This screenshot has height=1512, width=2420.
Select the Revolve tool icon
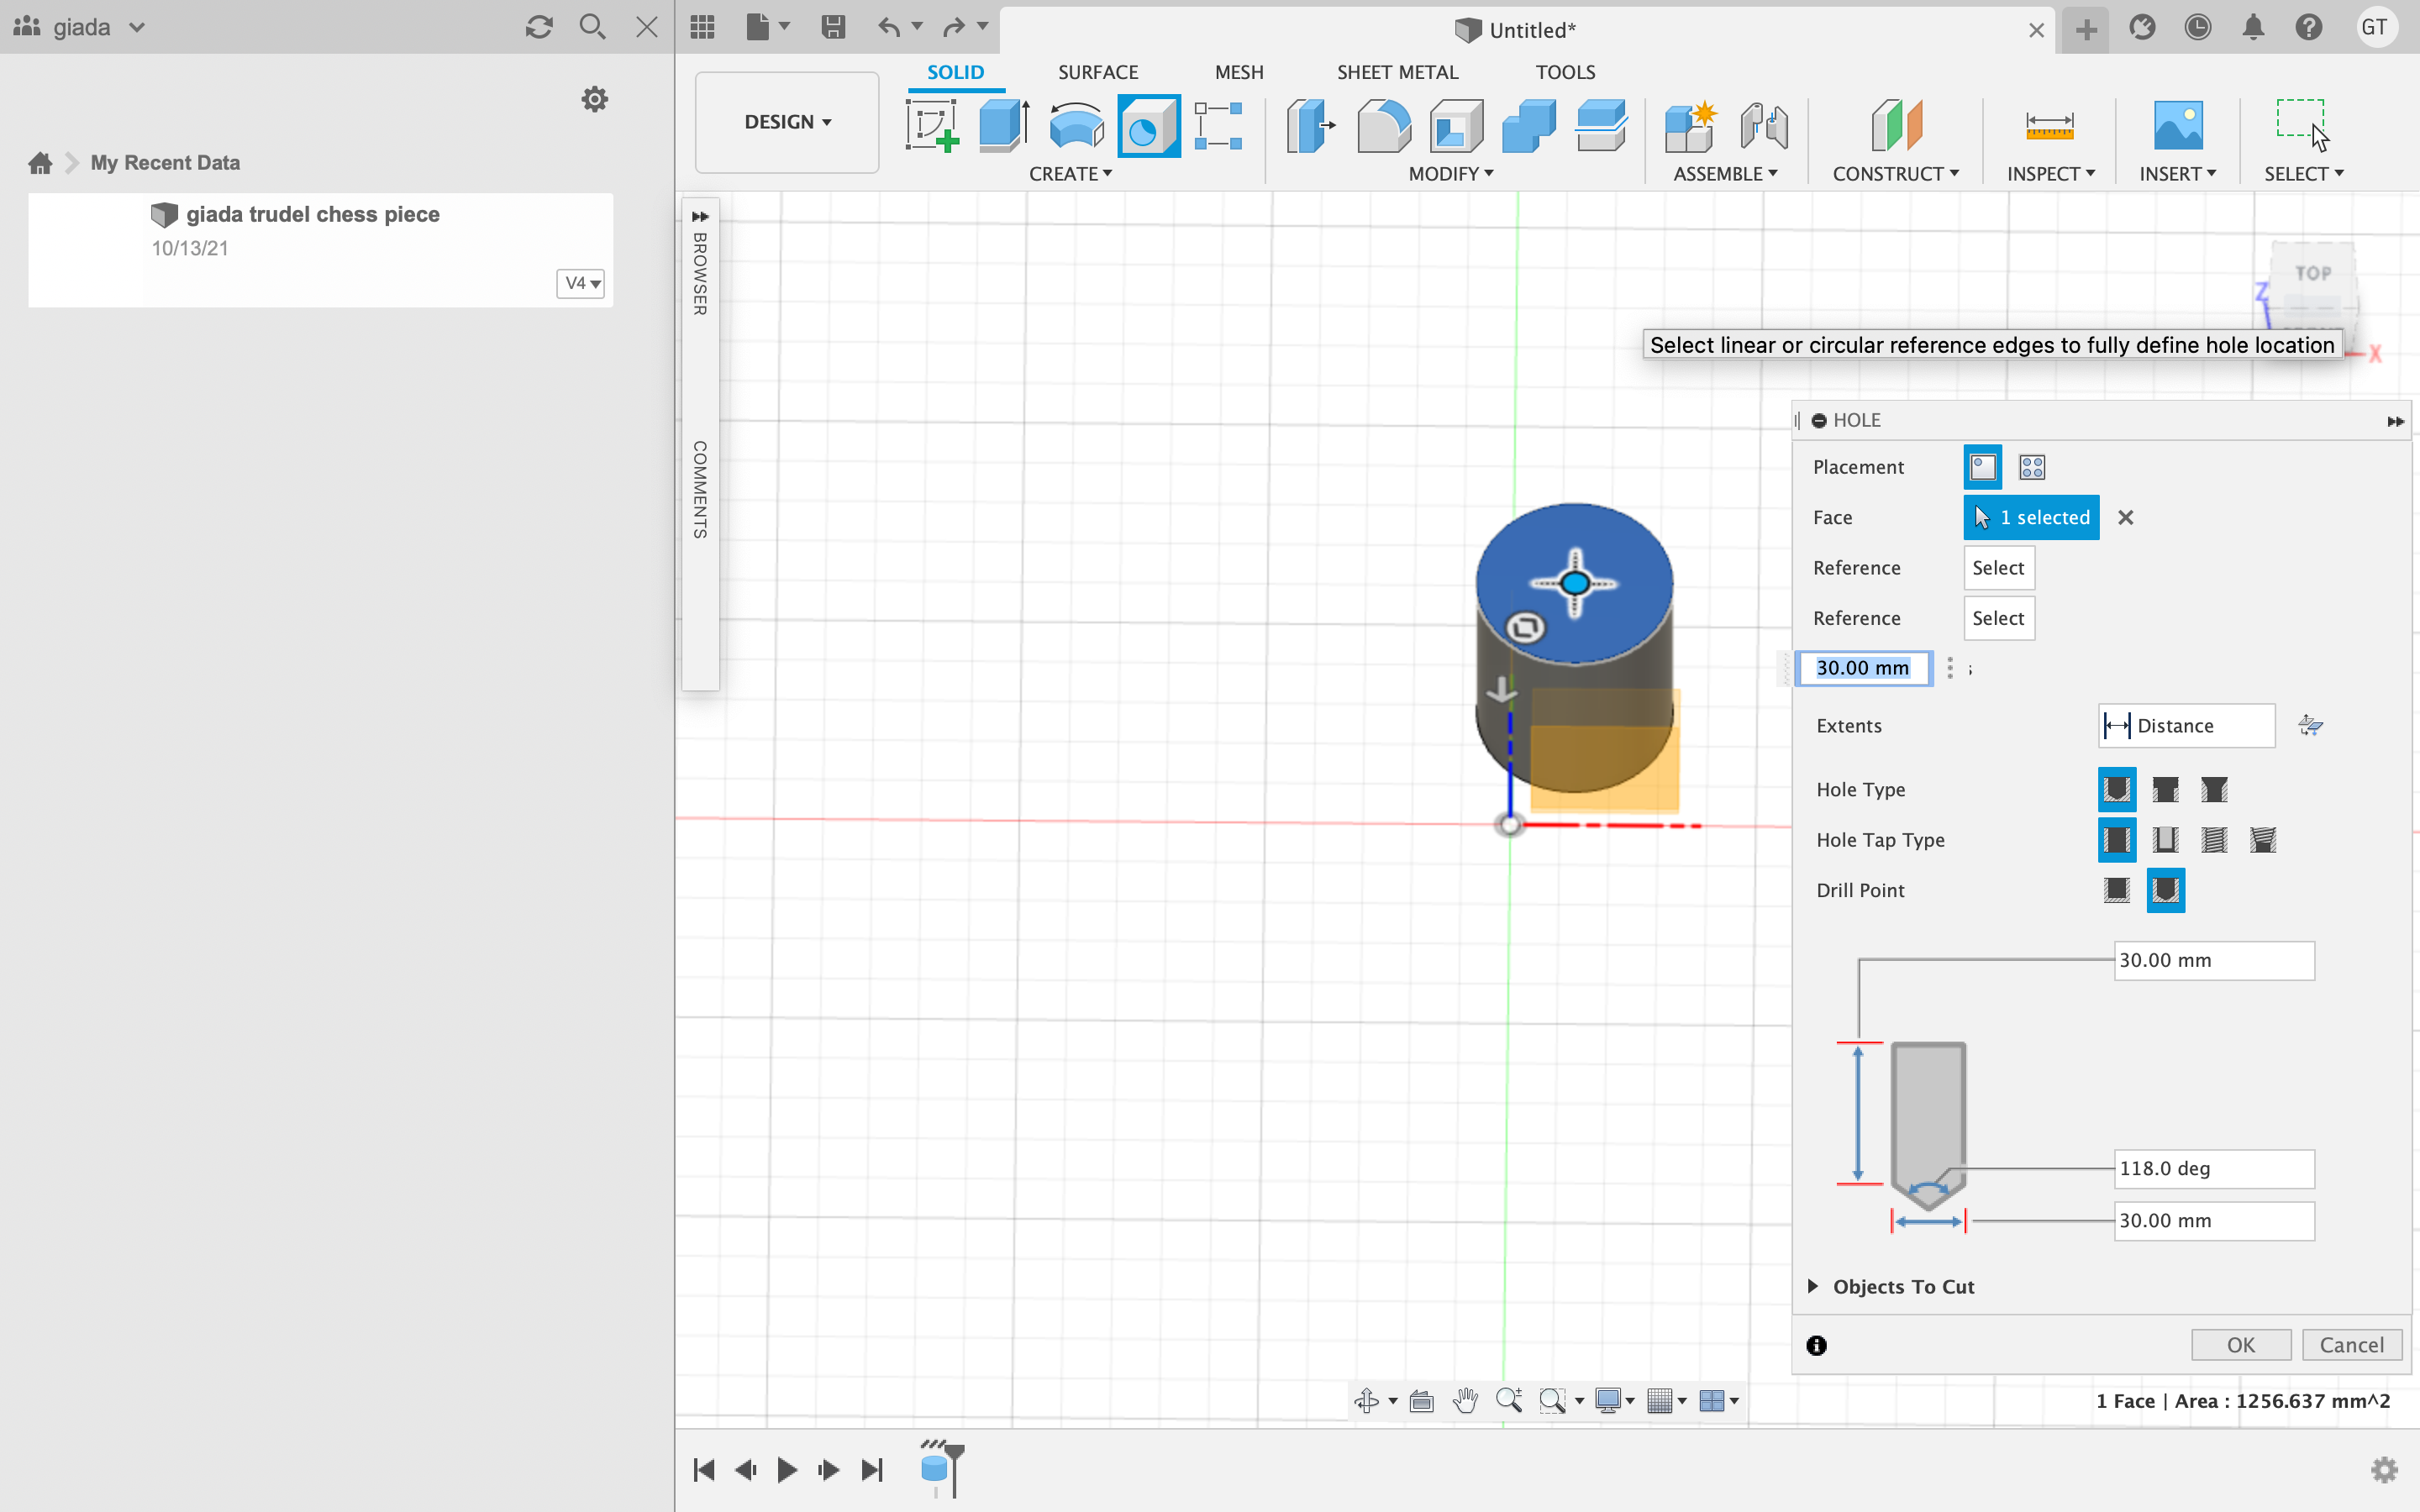click(1075, 126)
